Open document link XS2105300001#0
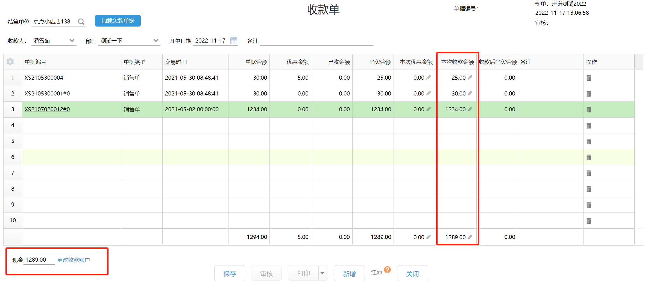 pyautogui.click(x=47, y=94)
